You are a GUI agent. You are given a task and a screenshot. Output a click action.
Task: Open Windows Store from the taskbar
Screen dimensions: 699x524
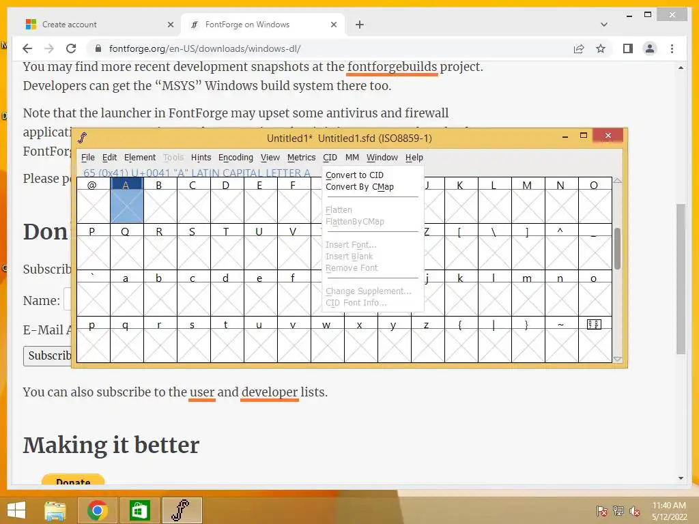point(139,510)
